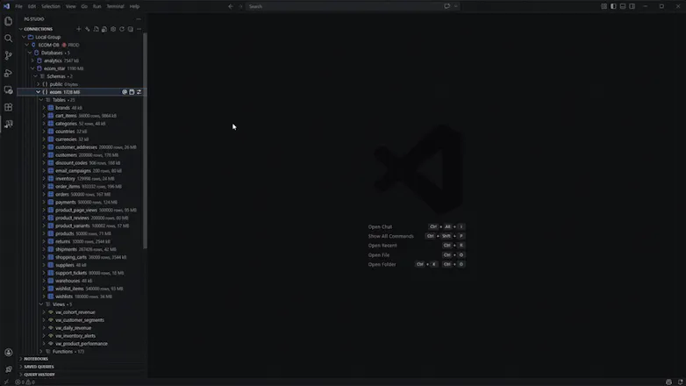The image size is (686, 386).
Task: Open the File menu
Action: (x=18, y=6)
